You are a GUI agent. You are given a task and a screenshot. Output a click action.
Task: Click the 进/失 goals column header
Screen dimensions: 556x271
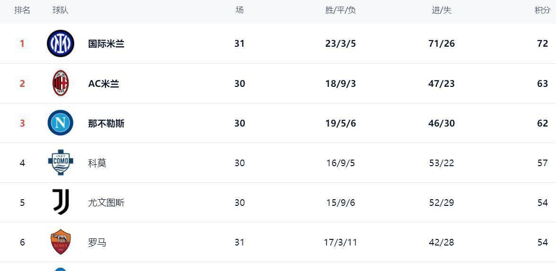(x=442, y=10)
